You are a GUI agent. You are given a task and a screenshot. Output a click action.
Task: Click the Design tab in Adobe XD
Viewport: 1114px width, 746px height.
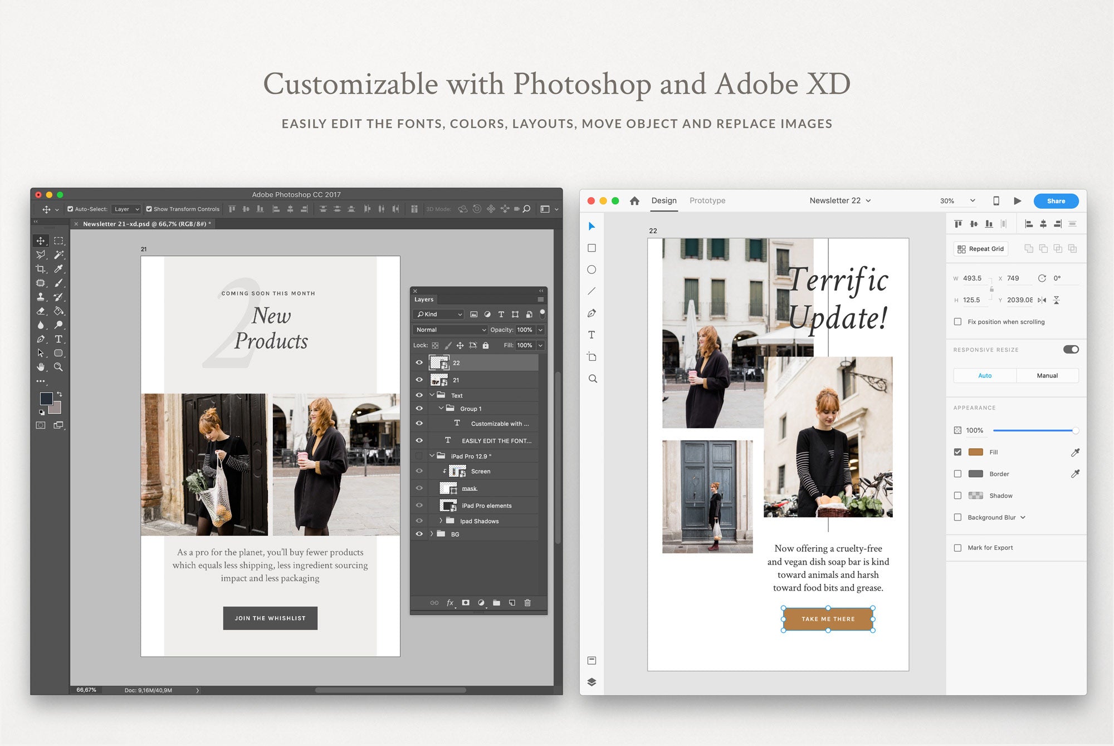pos(663,200)
